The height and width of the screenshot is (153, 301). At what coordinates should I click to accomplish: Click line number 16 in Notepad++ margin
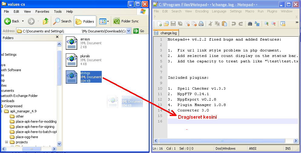[160, 121]
